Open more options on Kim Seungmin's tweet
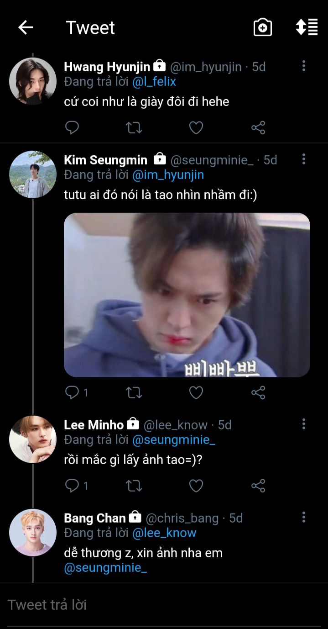 pos(303,160)
